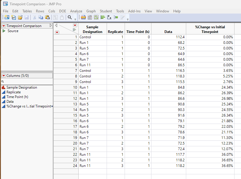
Task: Click inside the Columns search box
Action: [27, 82]
